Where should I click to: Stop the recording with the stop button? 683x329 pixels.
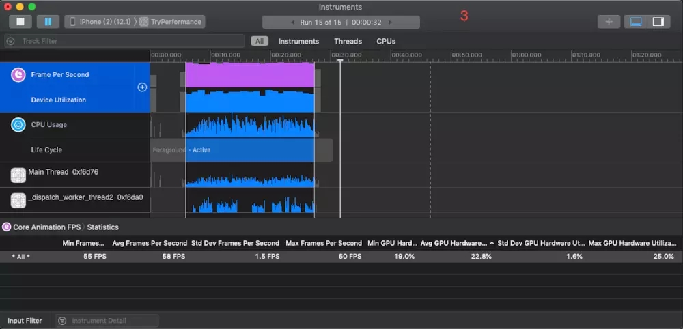(20, 22)
